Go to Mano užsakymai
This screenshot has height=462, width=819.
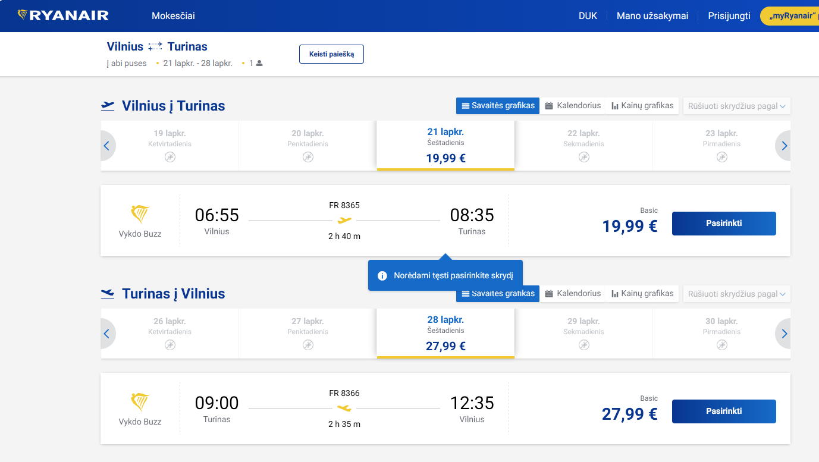coord(652,16)
